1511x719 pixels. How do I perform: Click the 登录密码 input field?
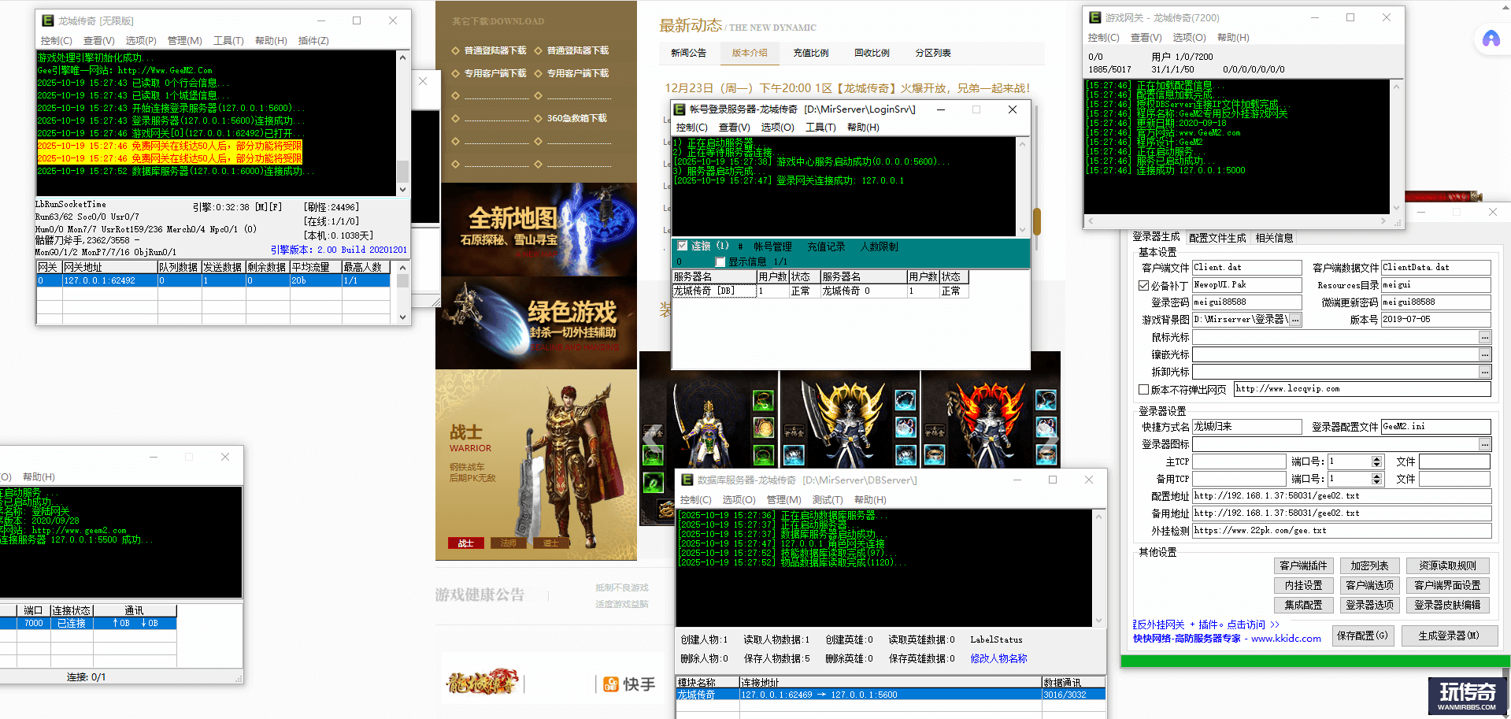1246,302
